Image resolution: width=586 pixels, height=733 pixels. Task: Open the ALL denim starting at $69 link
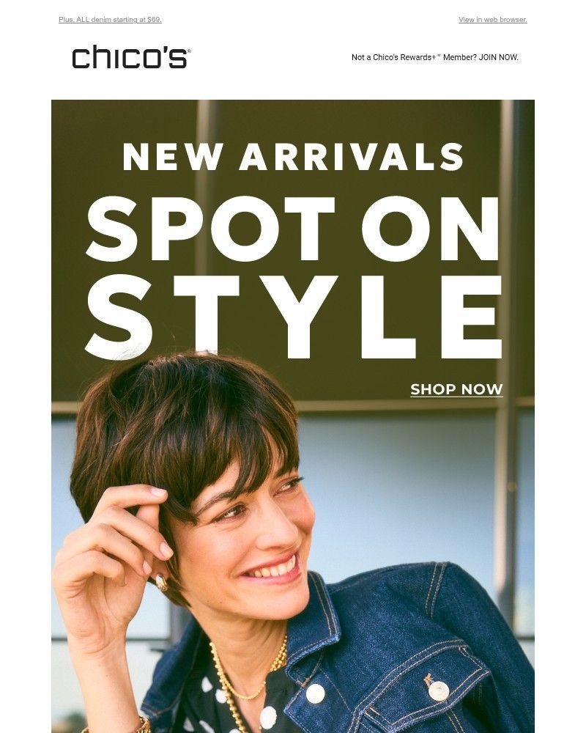pyautogui.click(x=110, y=20)
